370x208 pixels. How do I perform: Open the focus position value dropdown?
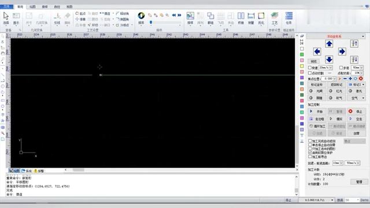pos(335,79)
